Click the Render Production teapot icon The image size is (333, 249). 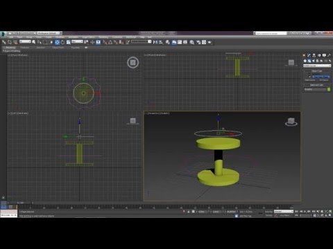click(x=210, y=42)
